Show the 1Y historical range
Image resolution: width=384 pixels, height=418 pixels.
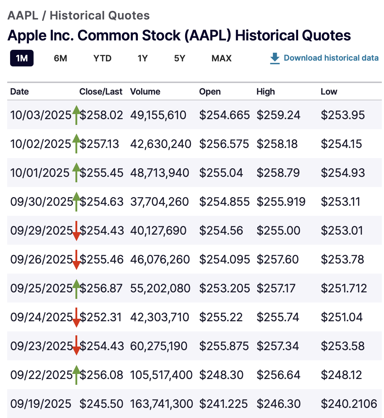pyautogui.click(x=143, y=58)
